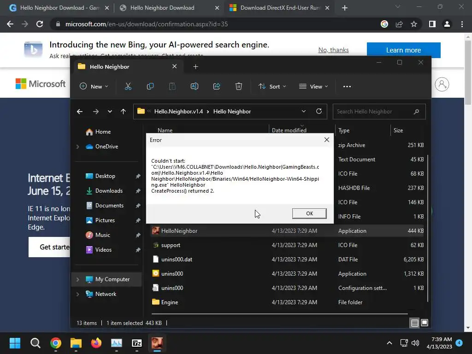The image size is (472, 354).
Task: Click the Share page icon in Chrome
Action: 399,24
